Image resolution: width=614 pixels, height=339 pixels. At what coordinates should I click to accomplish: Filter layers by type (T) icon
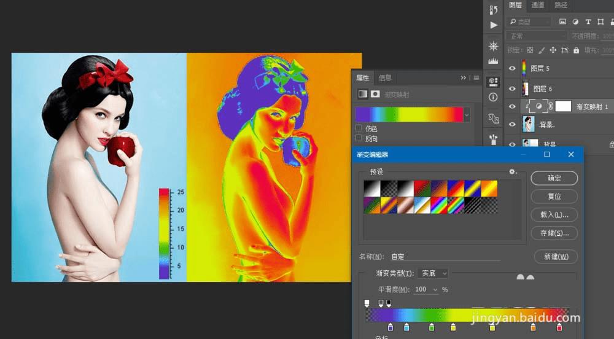[588, 22]
